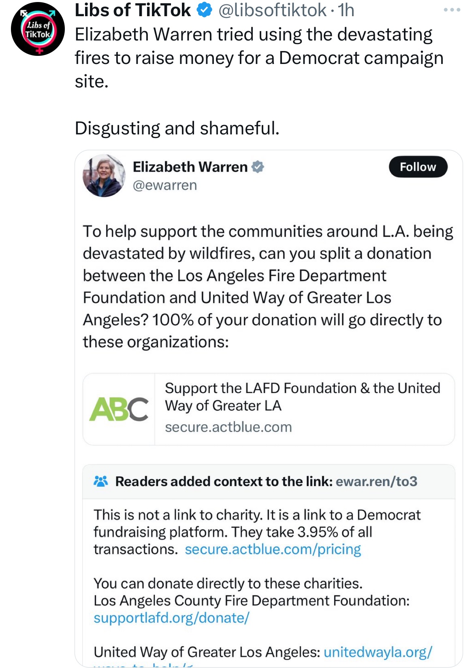Open supportlafd.org/donate/ link
The height and width of the screenshot is (668, 474).
(x=171, y=618)
